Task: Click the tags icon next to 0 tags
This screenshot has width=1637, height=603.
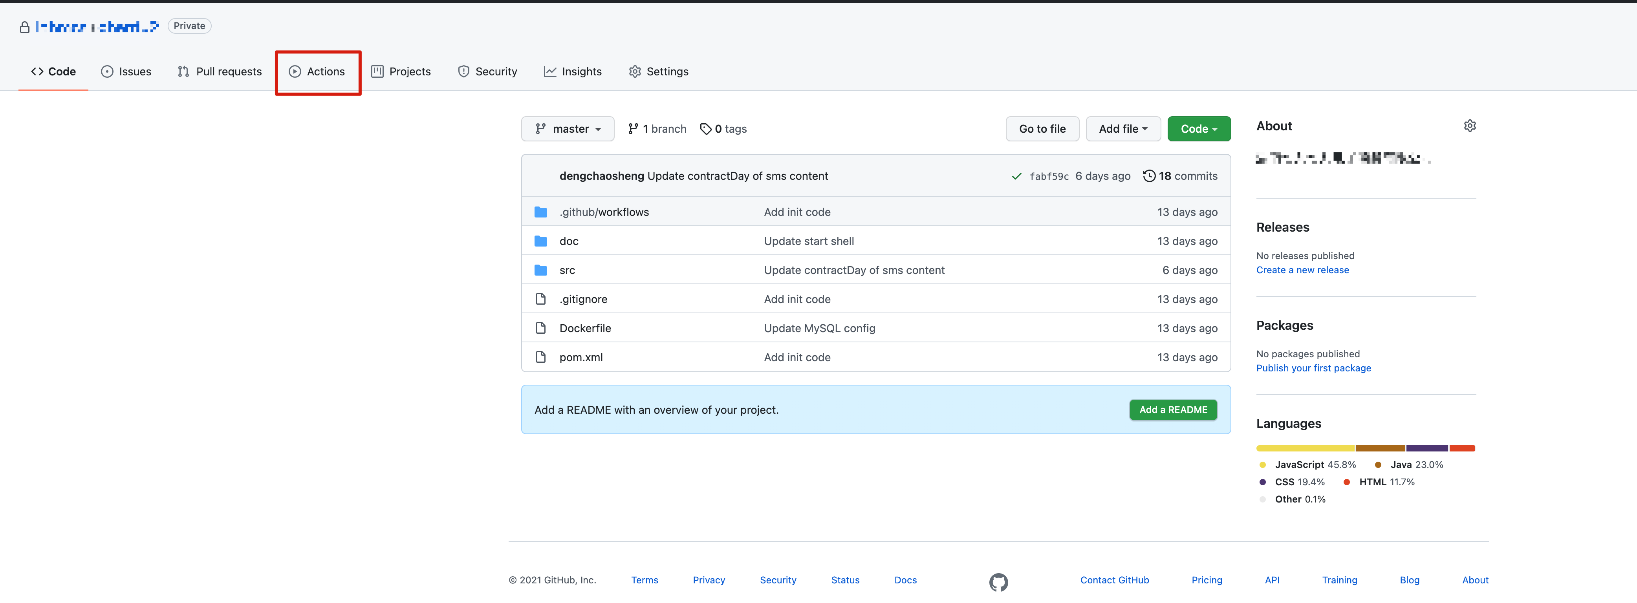Action: tap(705, 129)
